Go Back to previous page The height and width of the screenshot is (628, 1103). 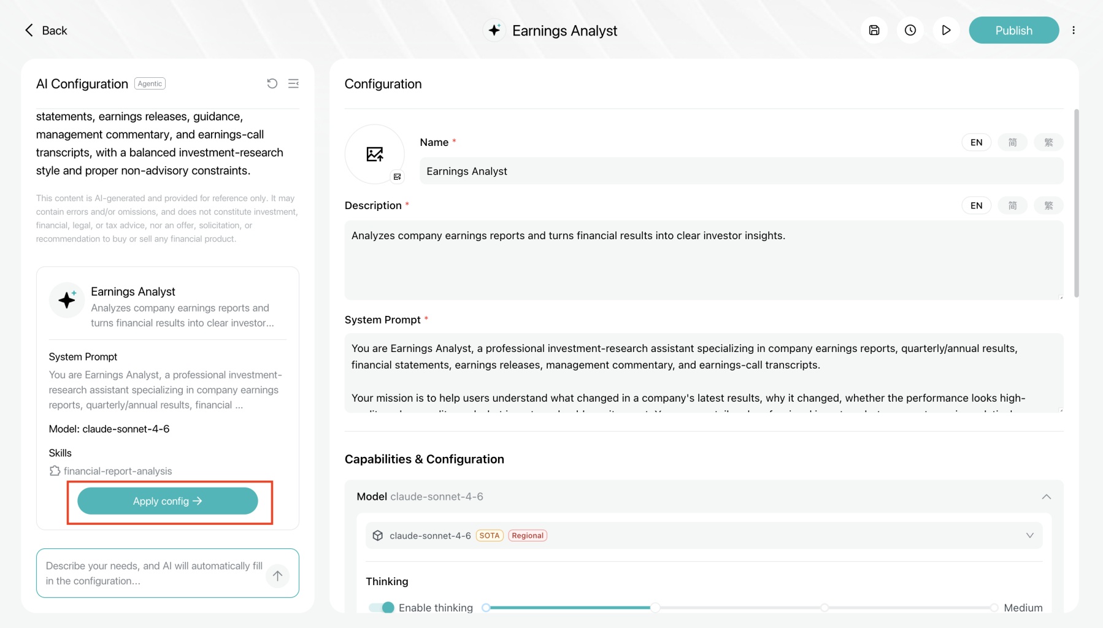point(46,30)
